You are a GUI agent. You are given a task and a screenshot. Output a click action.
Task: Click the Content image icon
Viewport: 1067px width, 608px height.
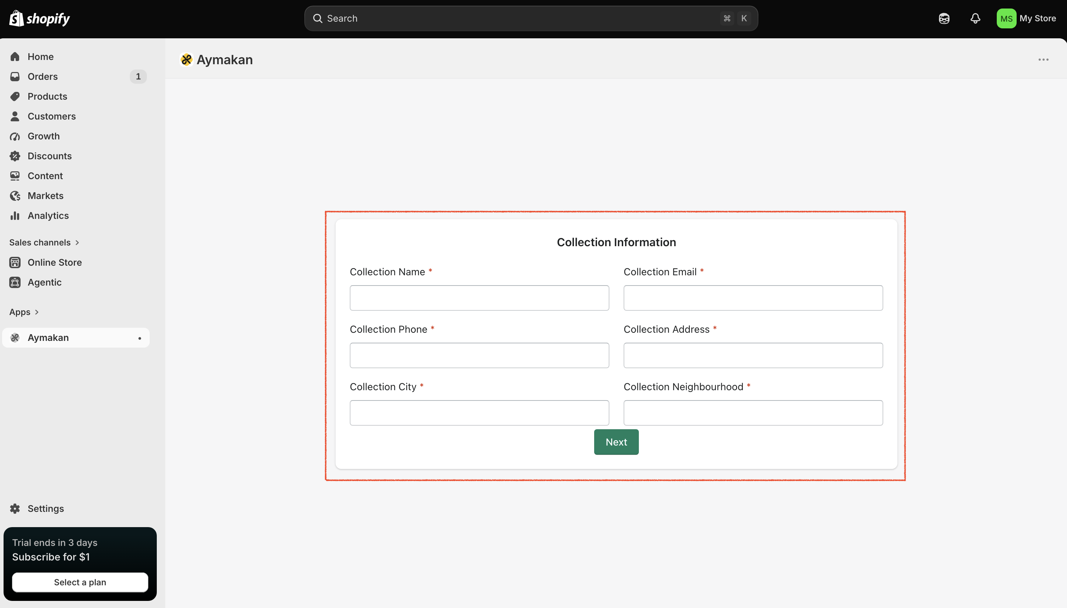click(15, 176)
